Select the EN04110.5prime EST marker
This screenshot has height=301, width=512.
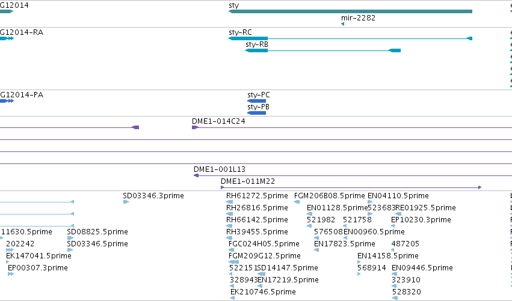click(370, 202)
